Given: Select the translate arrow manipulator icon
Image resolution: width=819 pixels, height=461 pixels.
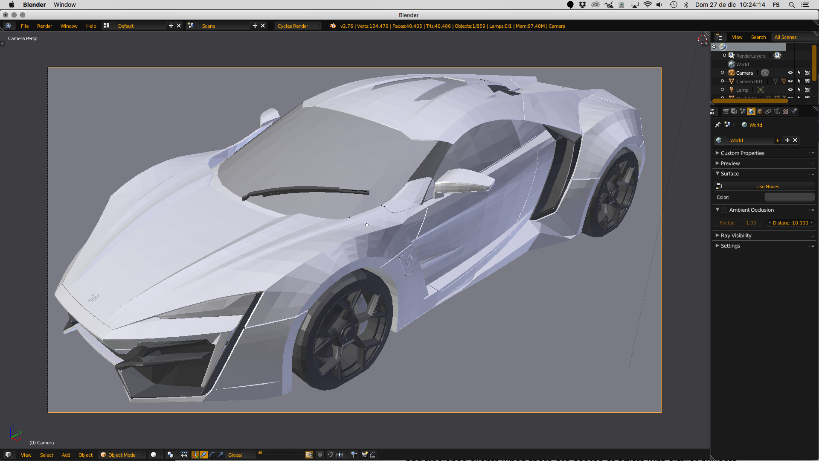Looking at the screenshot, I should click(203, 455).
